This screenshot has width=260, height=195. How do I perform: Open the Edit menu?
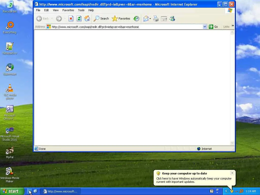click(46, 10)
